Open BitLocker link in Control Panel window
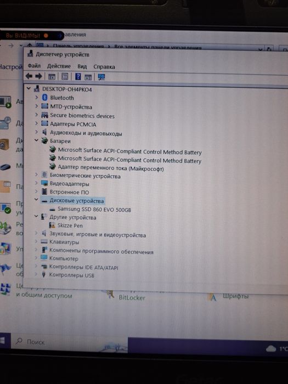This screenshot has height=384, width=288. [x=132, y=298]
